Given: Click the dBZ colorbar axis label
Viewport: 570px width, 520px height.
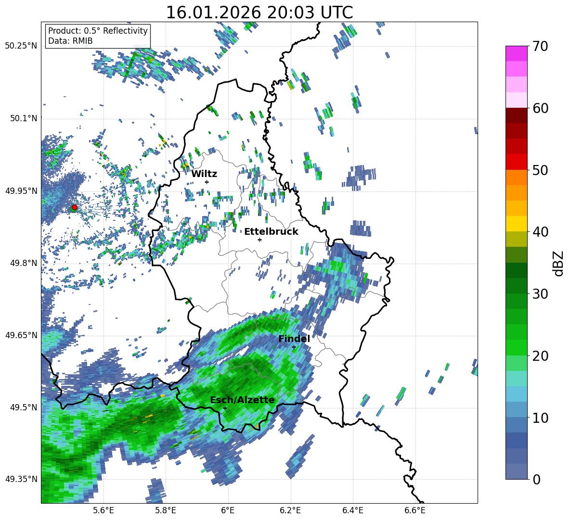Looking at the screenshot, I should pyautogui.click(x=559, y=263).
